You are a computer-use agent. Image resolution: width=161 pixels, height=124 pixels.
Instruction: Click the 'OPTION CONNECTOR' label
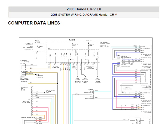coord(55,67)
